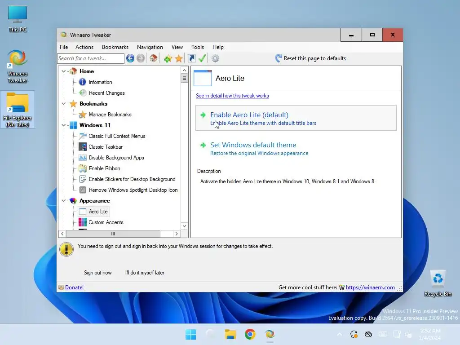The width and height of the screenshot is (460, 345).
Task: Select the Winaero Tweaker desktop shortcut
Action: [x=18, y=66]
